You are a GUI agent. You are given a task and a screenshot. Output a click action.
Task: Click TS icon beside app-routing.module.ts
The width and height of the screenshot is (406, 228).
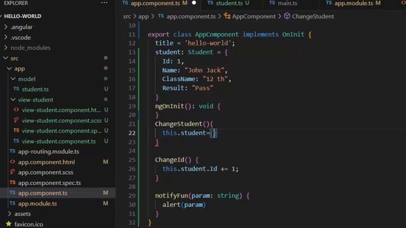[13, 151]
